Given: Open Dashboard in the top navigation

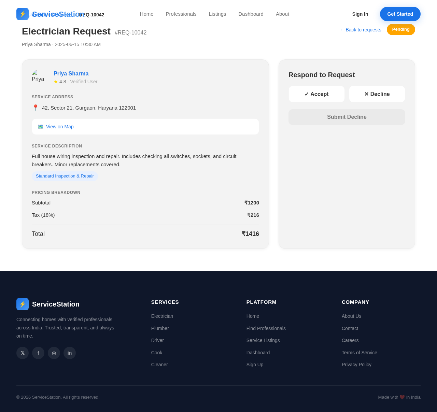Looking at the screenshot, I should click(x=251, y=14).
